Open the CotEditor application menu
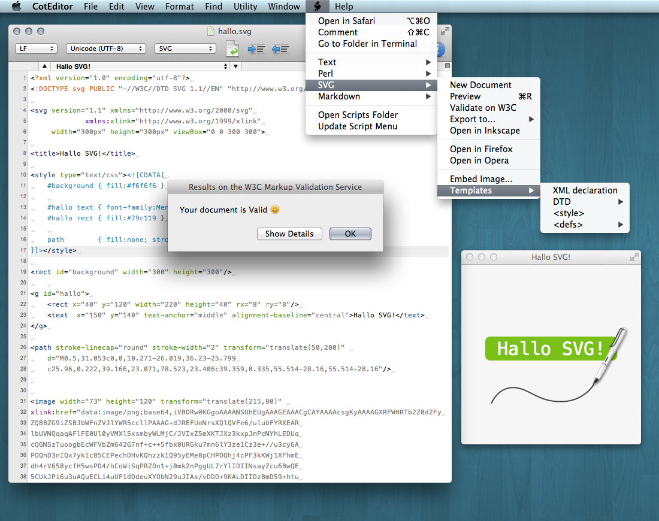This screenshot has height=521, width=659. click(53, 7)
